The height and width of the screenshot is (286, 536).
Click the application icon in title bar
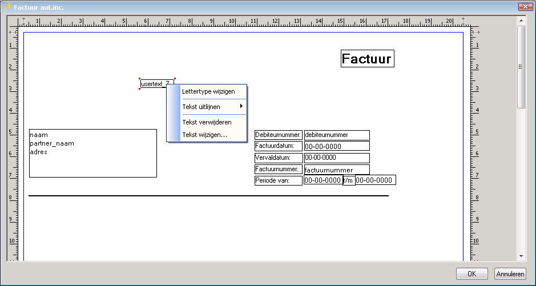[7, 6]
